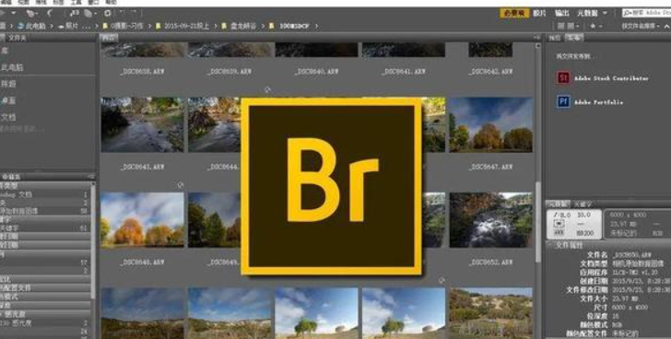Switch to the 元数据 workspace tab

[587, 13]
